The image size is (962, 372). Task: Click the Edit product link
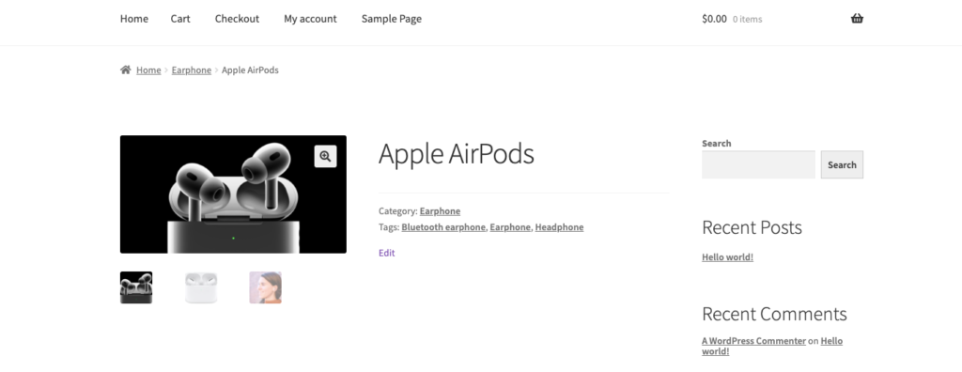tap(386, 253)
